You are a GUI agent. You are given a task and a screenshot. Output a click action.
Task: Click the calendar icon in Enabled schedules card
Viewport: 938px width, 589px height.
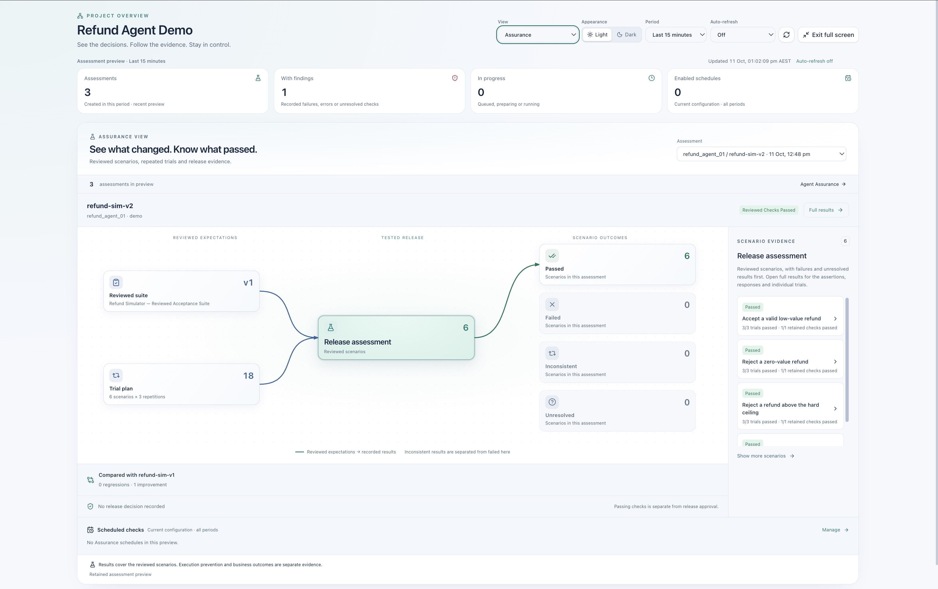[848, 78]
